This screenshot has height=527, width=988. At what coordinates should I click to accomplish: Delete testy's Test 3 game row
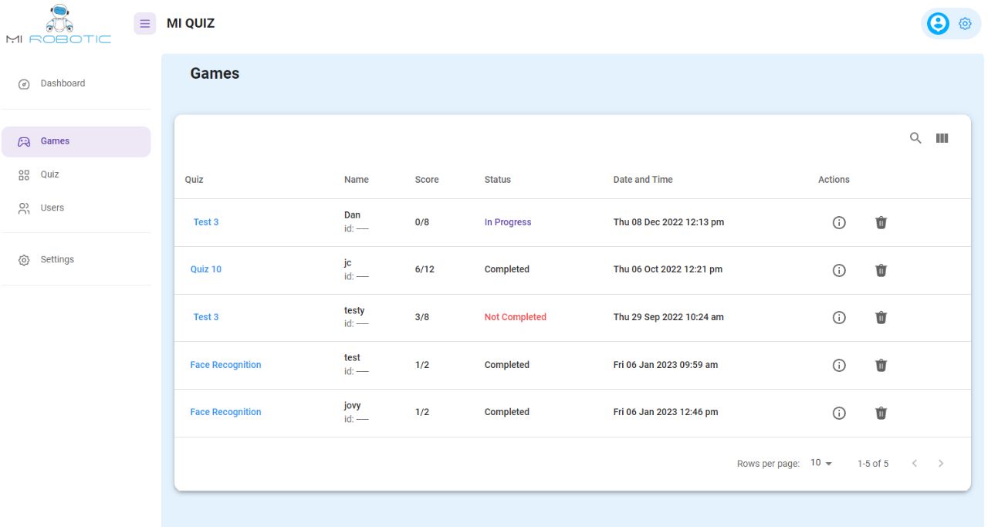click(881, 317)
